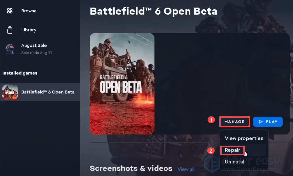Choose Uninstall from the Manage menu
The image size is (293, 176).
tap(235, 162)
